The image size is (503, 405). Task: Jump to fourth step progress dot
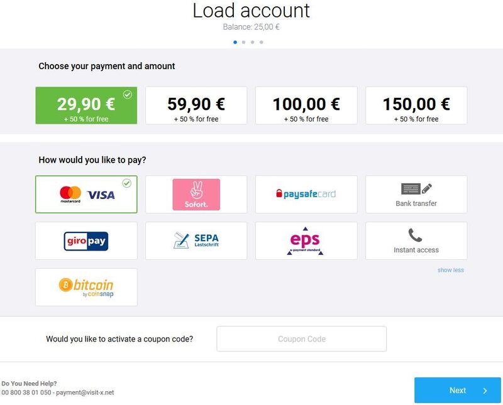pyautogui.click(x=262, y=42)
